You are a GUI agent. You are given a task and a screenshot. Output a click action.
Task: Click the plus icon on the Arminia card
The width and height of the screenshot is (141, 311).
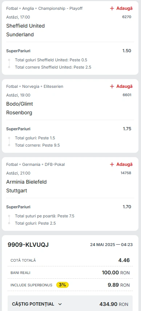click(x=112, y=164)
